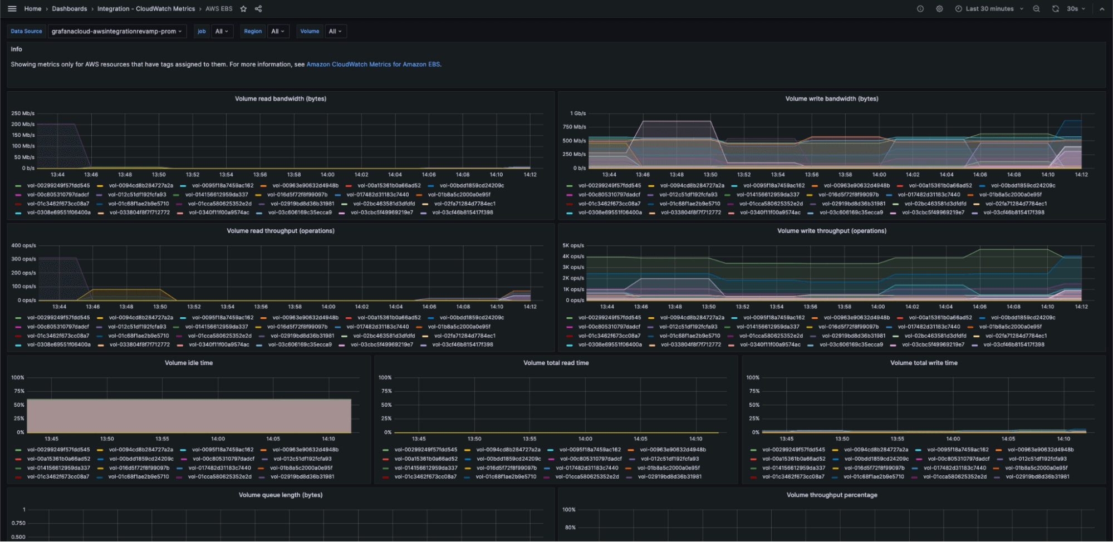Expand the Region All dropdown
The height and width of the screenshot is (542, 1113).
pyautogui.click(x=277, y=32)
